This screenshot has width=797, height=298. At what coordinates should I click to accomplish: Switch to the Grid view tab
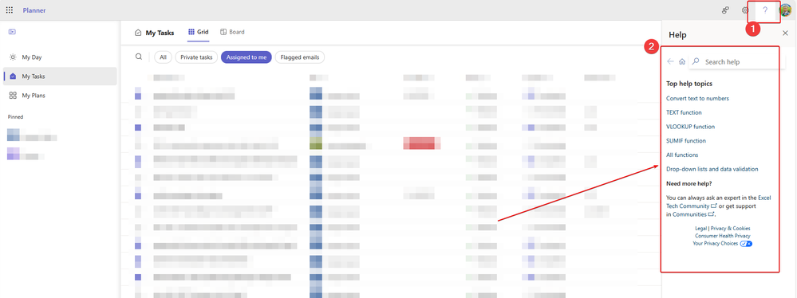click(198, 32)
